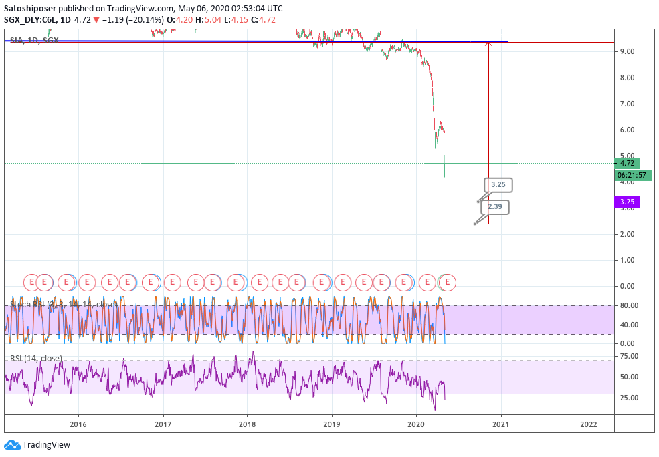Click the green 4.72 current price label

pyautogui.click(x=627, y=163)
